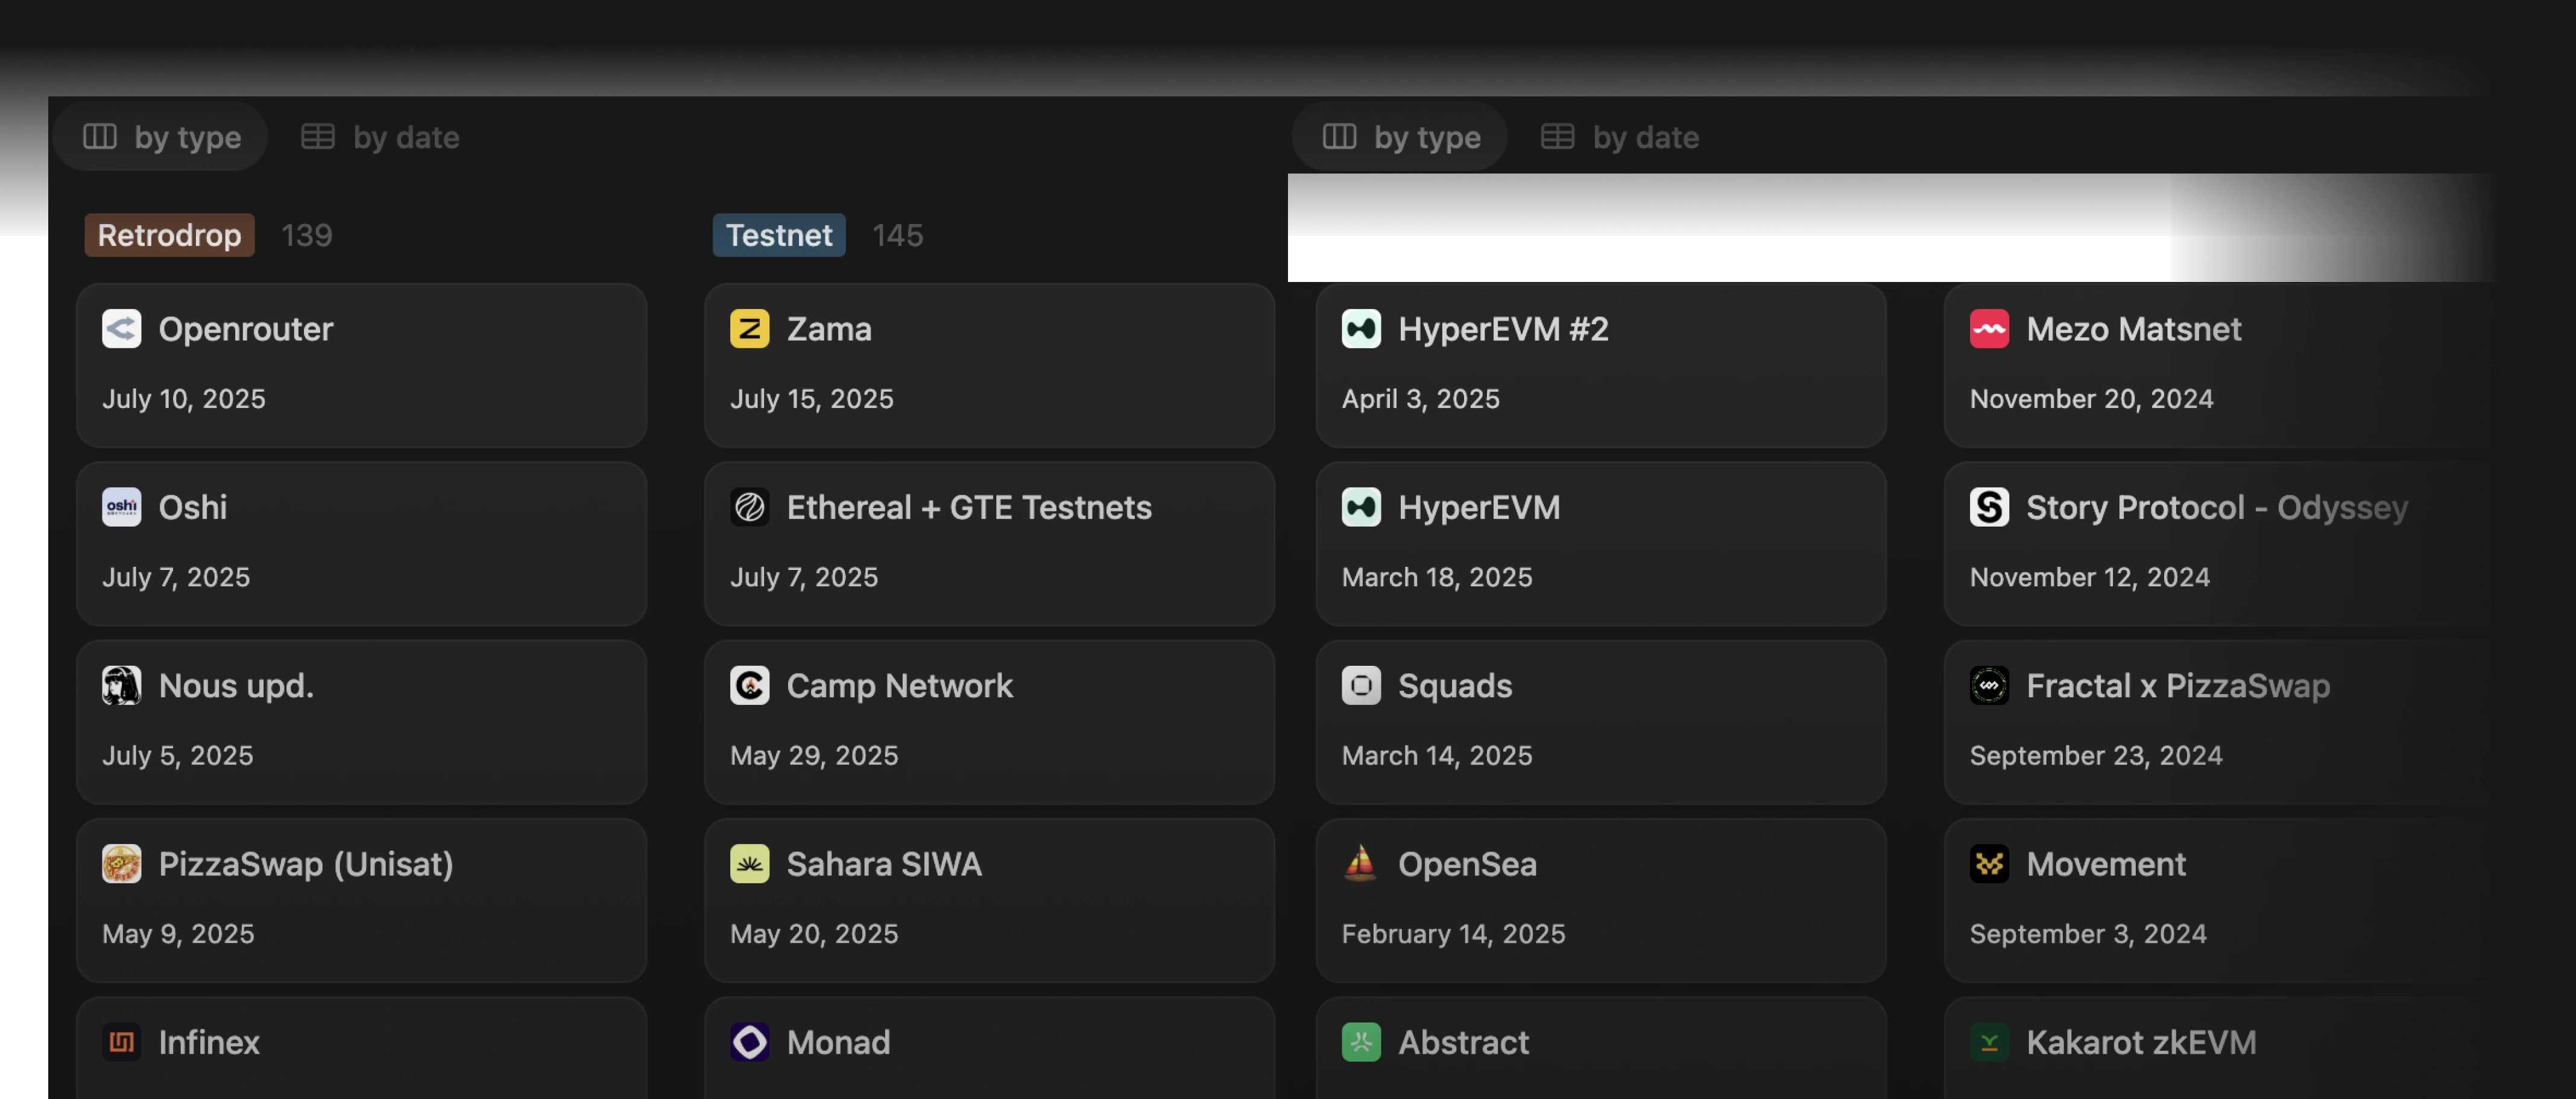Click the Testnet group label
This screenshot has width=2576, height=1099.
[x=779, y=235]
